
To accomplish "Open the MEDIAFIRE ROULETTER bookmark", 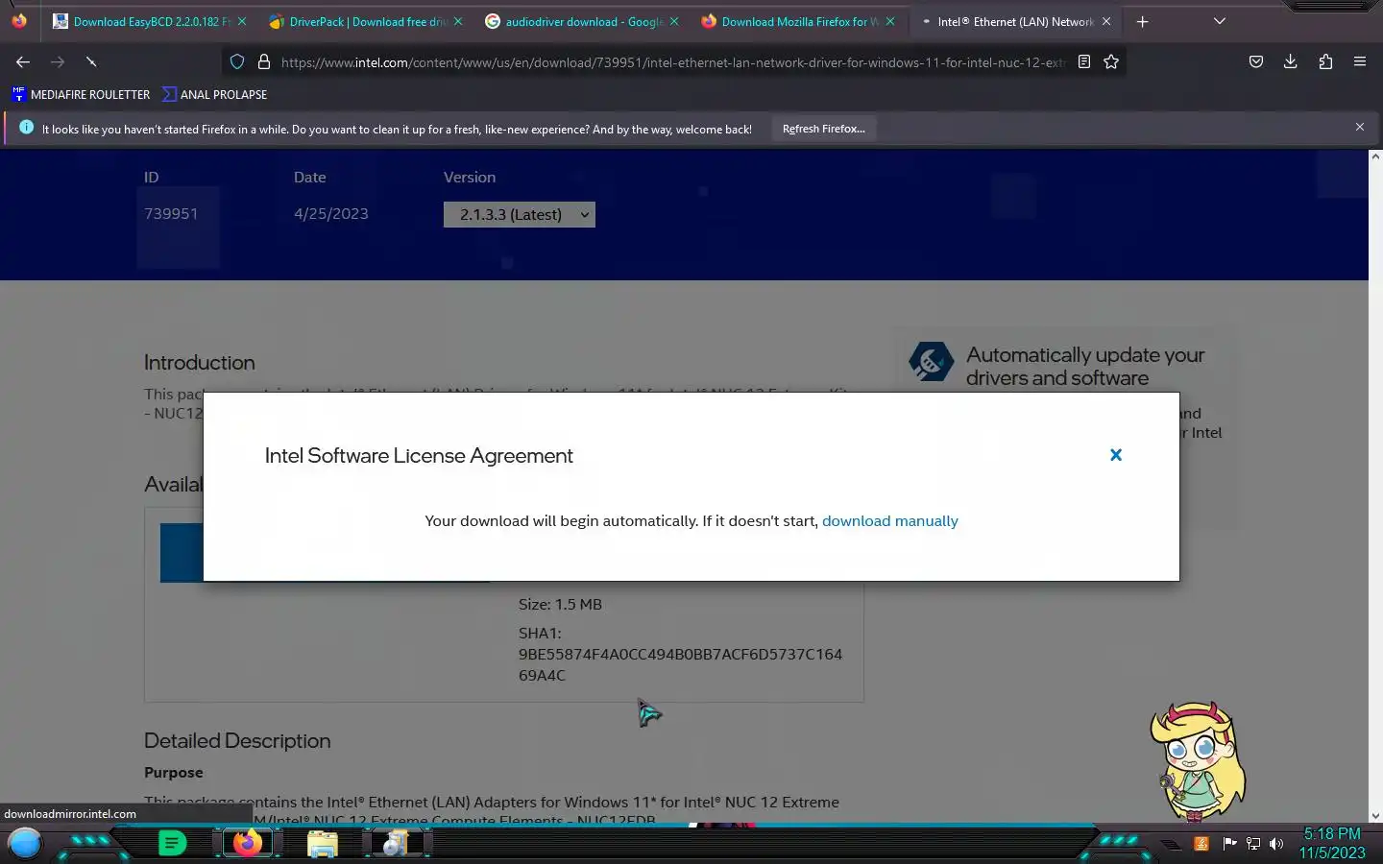I will [x=81, y=94].
